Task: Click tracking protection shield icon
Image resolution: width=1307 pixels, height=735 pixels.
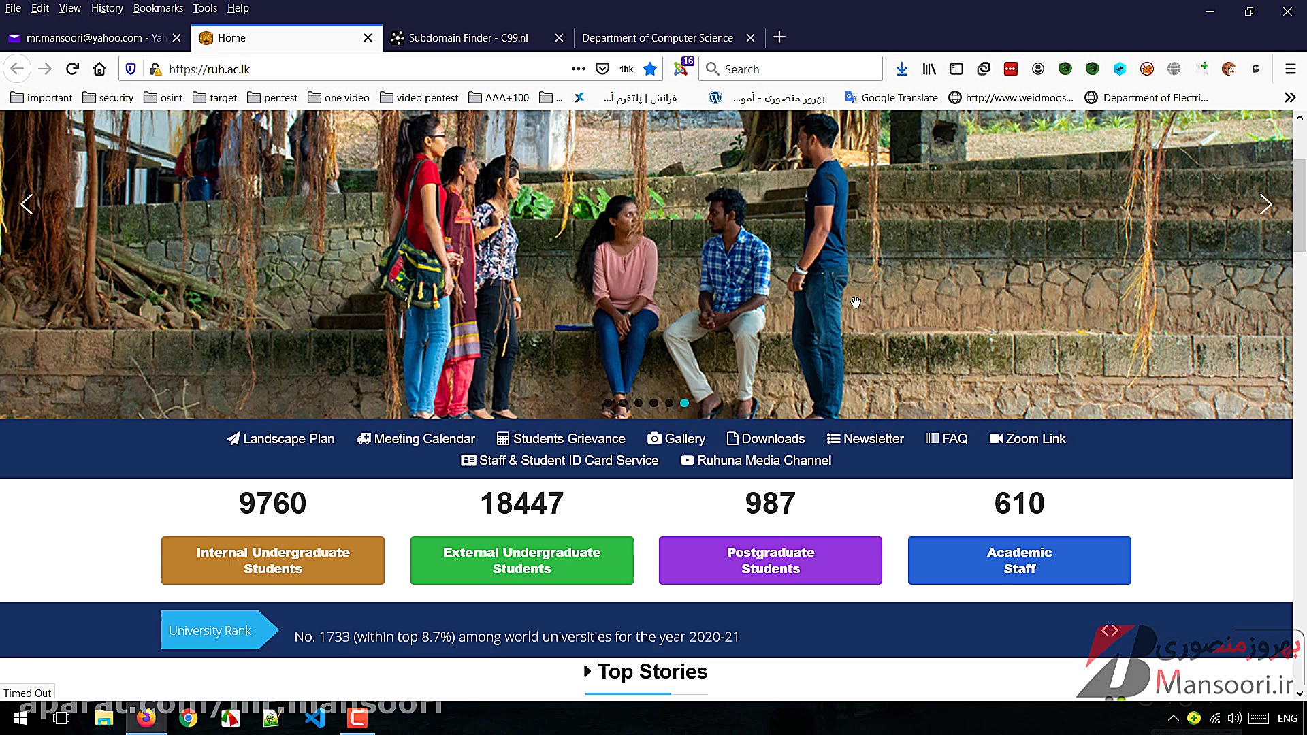Action: [x=131, y=69]
